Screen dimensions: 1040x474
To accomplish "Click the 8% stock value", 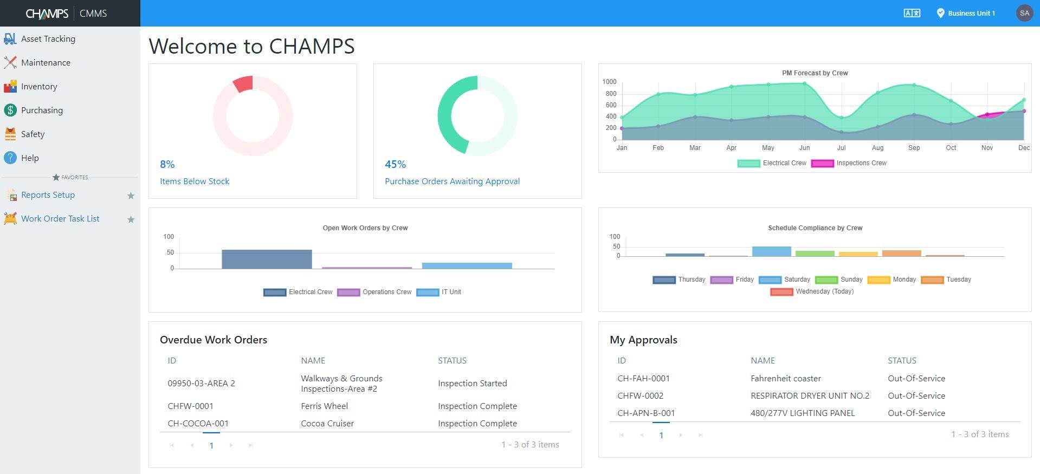I will coord(167,164).
